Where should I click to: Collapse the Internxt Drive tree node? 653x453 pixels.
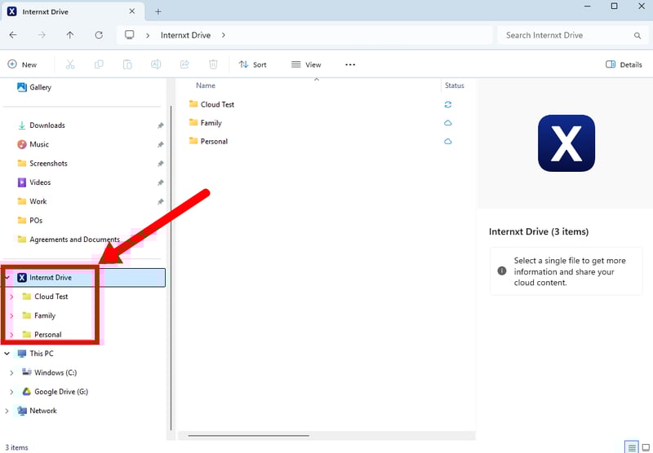point(7,277)
